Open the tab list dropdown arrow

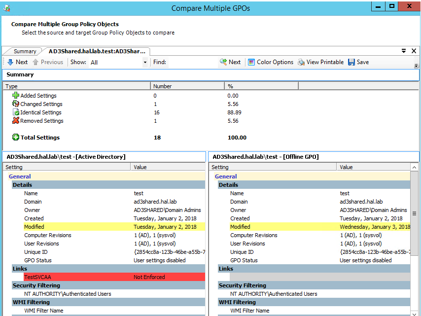click(403, 51)
